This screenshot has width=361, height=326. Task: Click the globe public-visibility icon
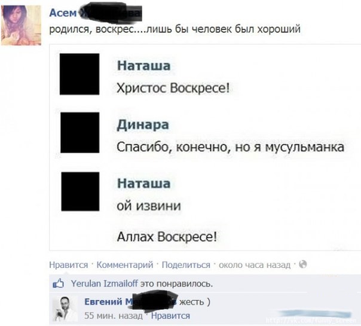pos(303,264)
